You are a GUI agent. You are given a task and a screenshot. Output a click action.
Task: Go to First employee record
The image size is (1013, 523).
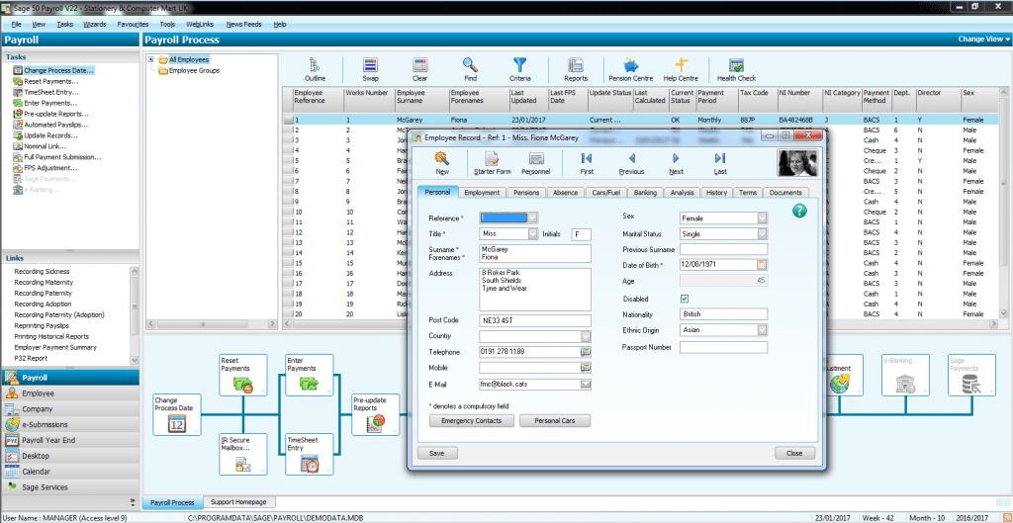(587, 163)
